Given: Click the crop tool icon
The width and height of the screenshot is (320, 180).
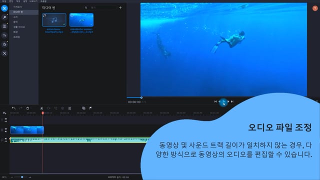Looking at the screenshot, I should (x=55, y=108).
